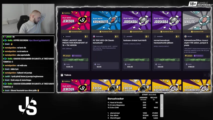
Task: Click the Bonustracker vertical scrollbar
Action: click(162, 105)
